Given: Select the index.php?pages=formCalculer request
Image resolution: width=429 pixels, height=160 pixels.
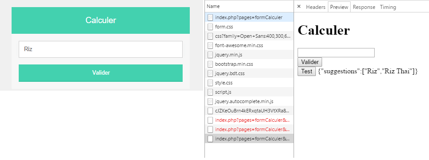Looking at the screenshot, I should (249, 17).
